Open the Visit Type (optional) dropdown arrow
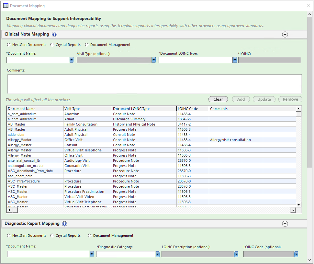 [153, 60]
